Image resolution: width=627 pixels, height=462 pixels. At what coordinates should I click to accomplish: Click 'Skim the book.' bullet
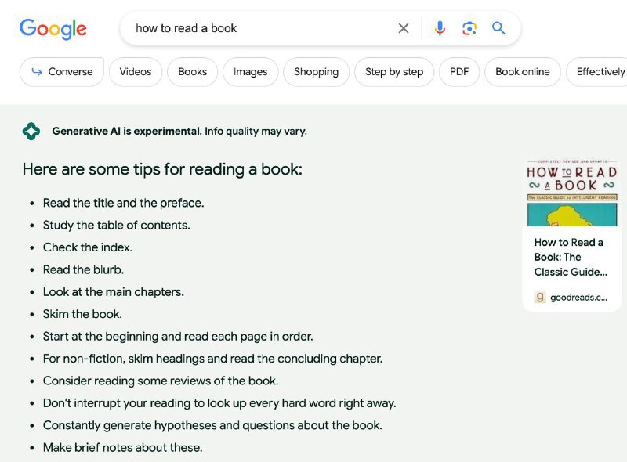click(82, 314)
